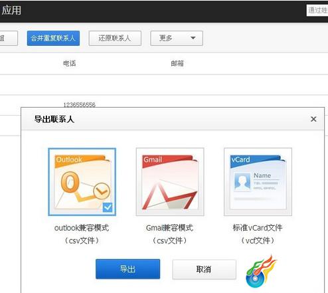Image resolution: width=328 pixels, height=293 pixels.
Task: Click the Gmail兼容模式 csv label
Action: [169, 234]
